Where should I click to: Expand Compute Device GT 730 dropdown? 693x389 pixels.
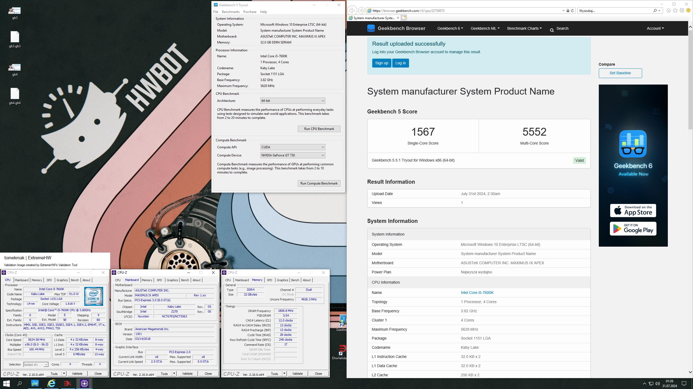293,155
